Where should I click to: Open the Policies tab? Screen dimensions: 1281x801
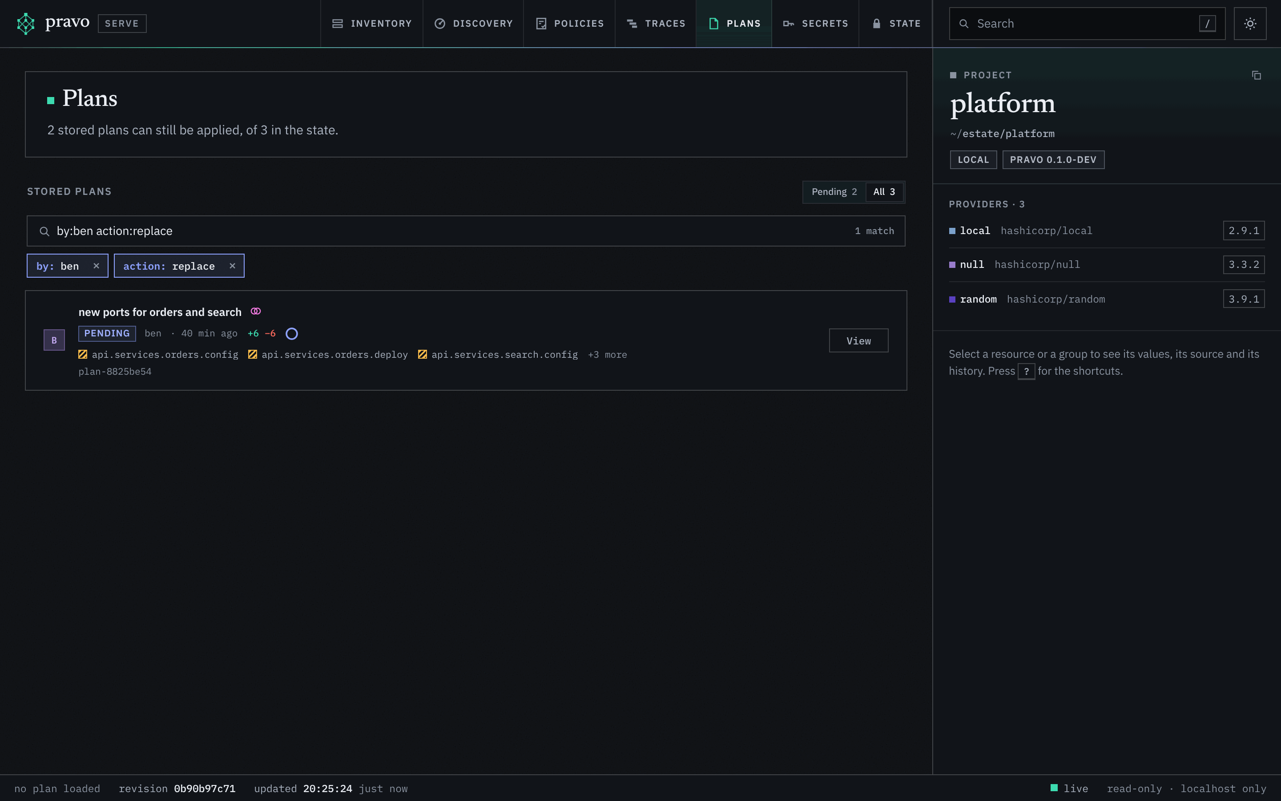[570, 23]
